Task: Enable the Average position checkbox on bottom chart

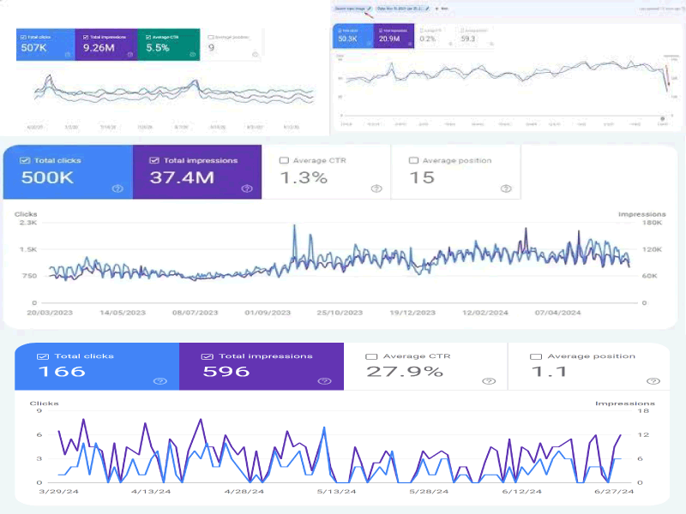Action: (535, 356)
